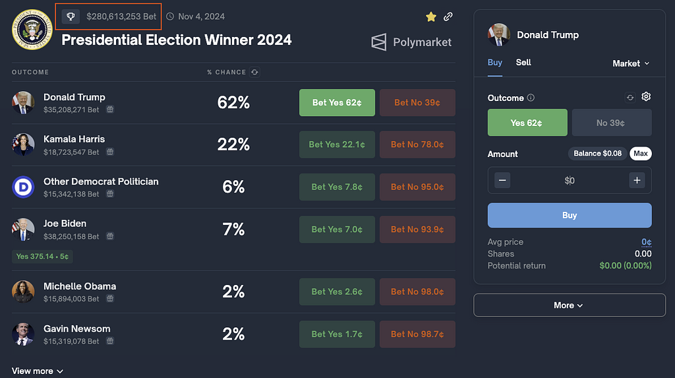
Task: Click the gift icon under Joe Biden
Action: (x=110, y=236)
